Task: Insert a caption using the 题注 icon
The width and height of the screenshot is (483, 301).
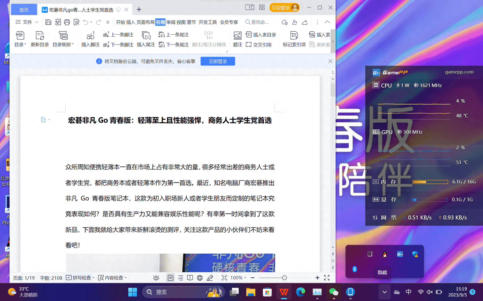Action: coord(237,39)
